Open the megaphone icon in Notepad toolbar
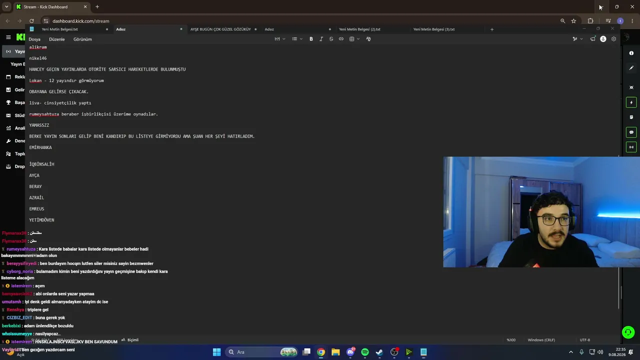This screenshot has width=640, height=360. (592, 39)
